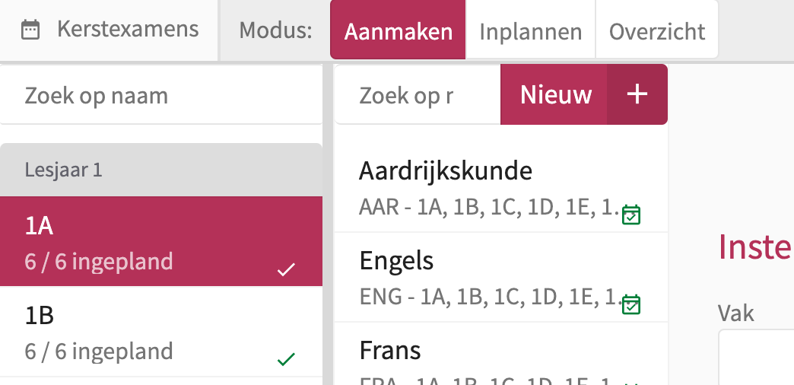794x385 pixels.
Task: Switch to the Inplannen mode tab
Action: coord(530,31)
